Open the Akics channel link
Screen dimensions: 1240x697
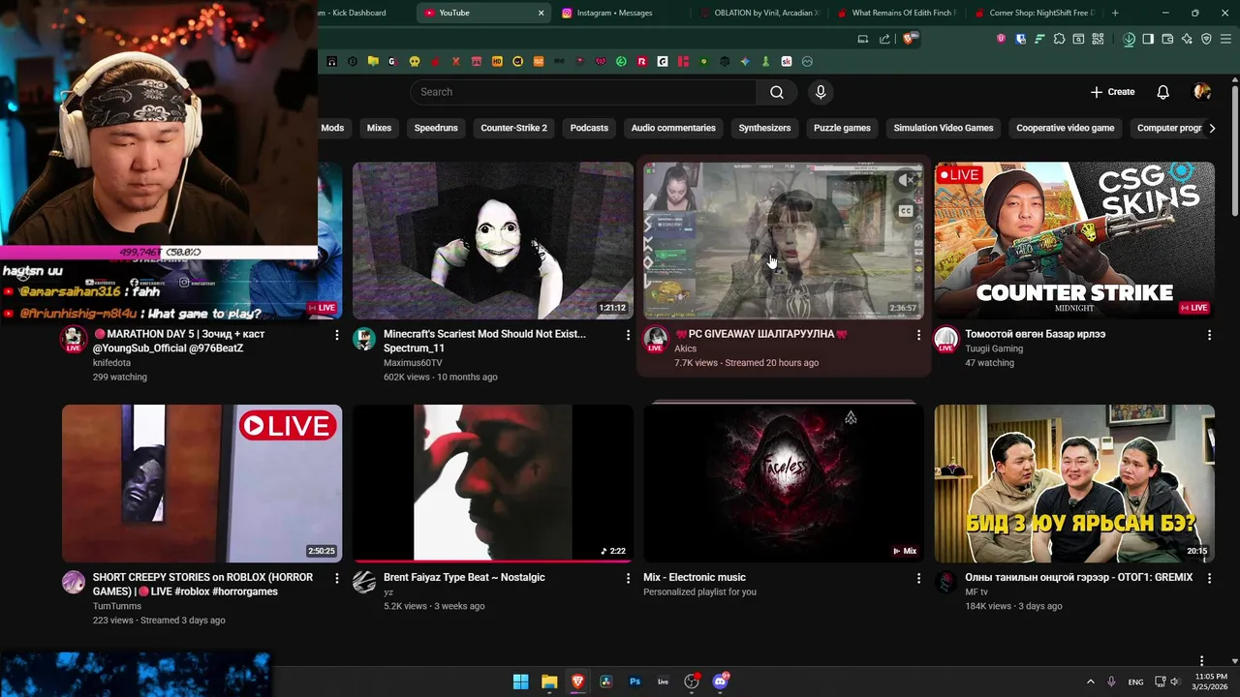(x=685, y=348)
